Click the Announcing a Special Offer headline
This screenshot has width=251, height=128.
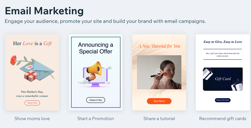pyautogui.click(x=95, y=48)
